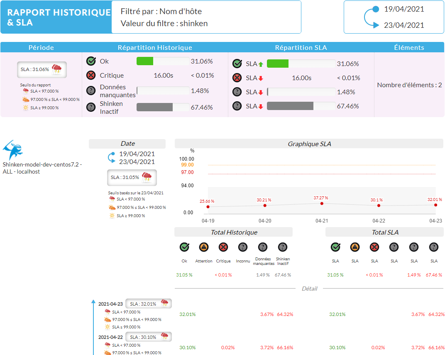Click the grey Shinken Inactif bar in Répartition Historique

[x=154, y=107]
